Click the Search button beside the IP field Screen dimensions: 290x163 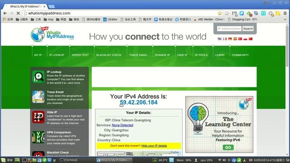[248, 29]
